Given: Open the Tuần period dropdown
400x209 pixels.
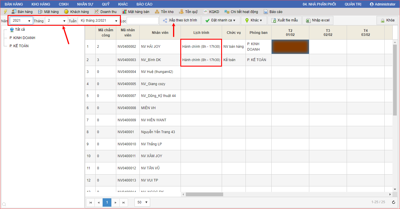Looking at the screenshot, I should click(99, 21).
